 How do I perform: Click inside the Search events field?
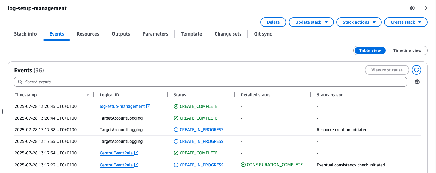point(120,82)
